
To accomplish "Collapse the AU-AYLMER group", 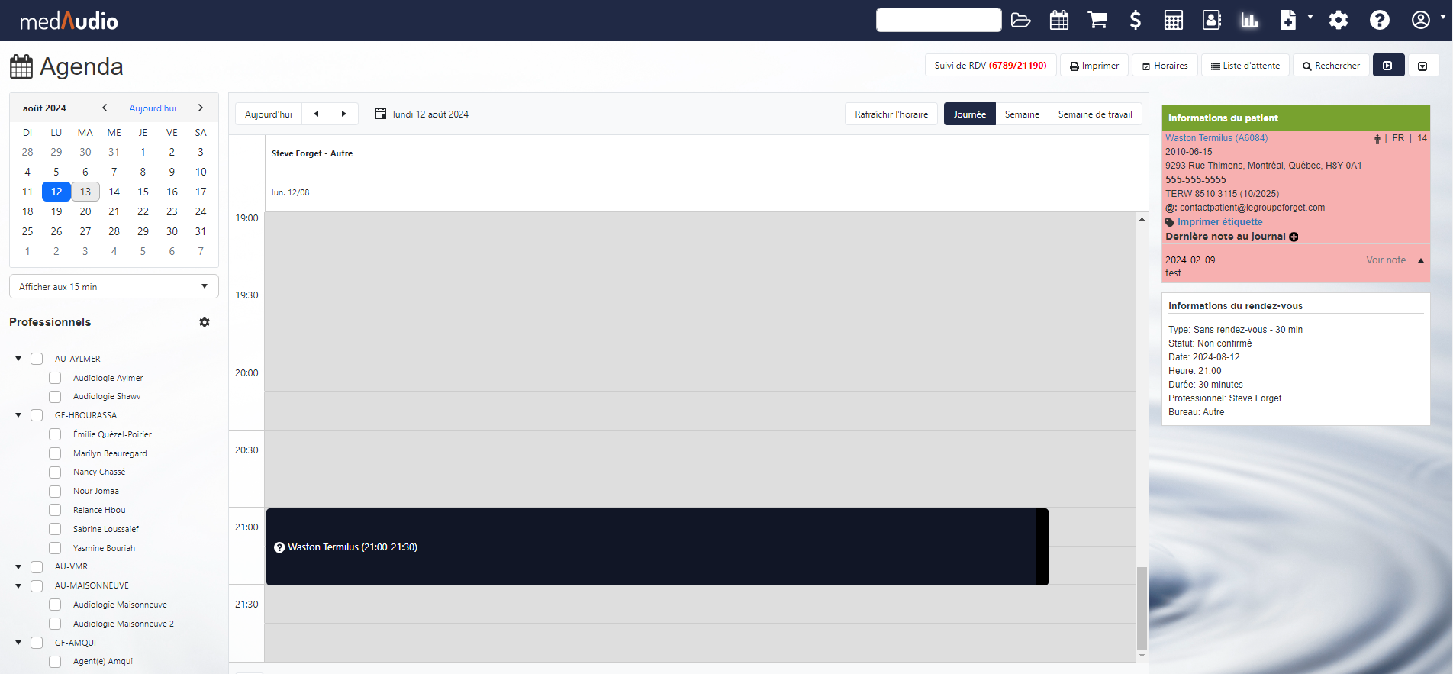I will tap(18, 359).
